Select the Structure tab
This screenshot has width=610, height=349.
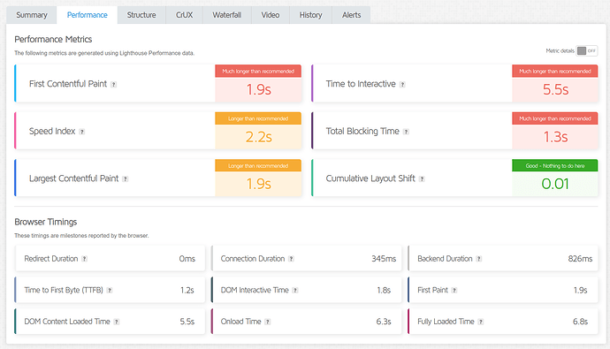point(141,15)
